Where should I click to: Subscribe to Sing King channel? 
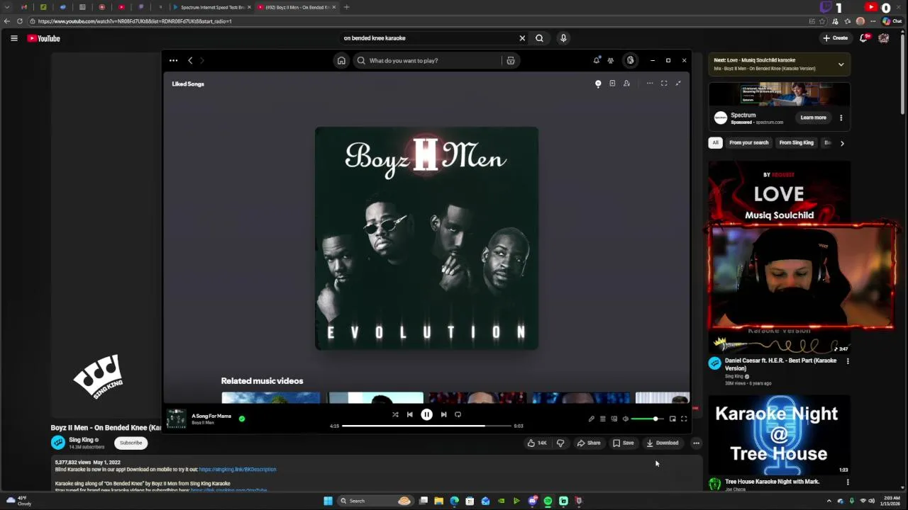point(131,443)
